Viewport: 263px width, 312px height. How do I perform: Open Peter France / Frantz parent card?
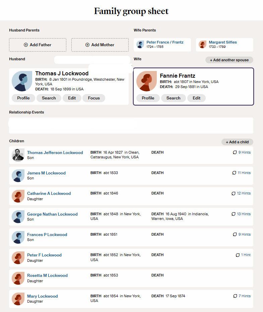[162, 45]
